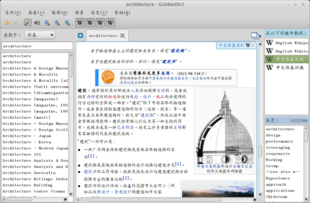Viewport: 310px width, 203px height.
Task: Click the orange book notice icon
Action: click(x=108, y=77)
